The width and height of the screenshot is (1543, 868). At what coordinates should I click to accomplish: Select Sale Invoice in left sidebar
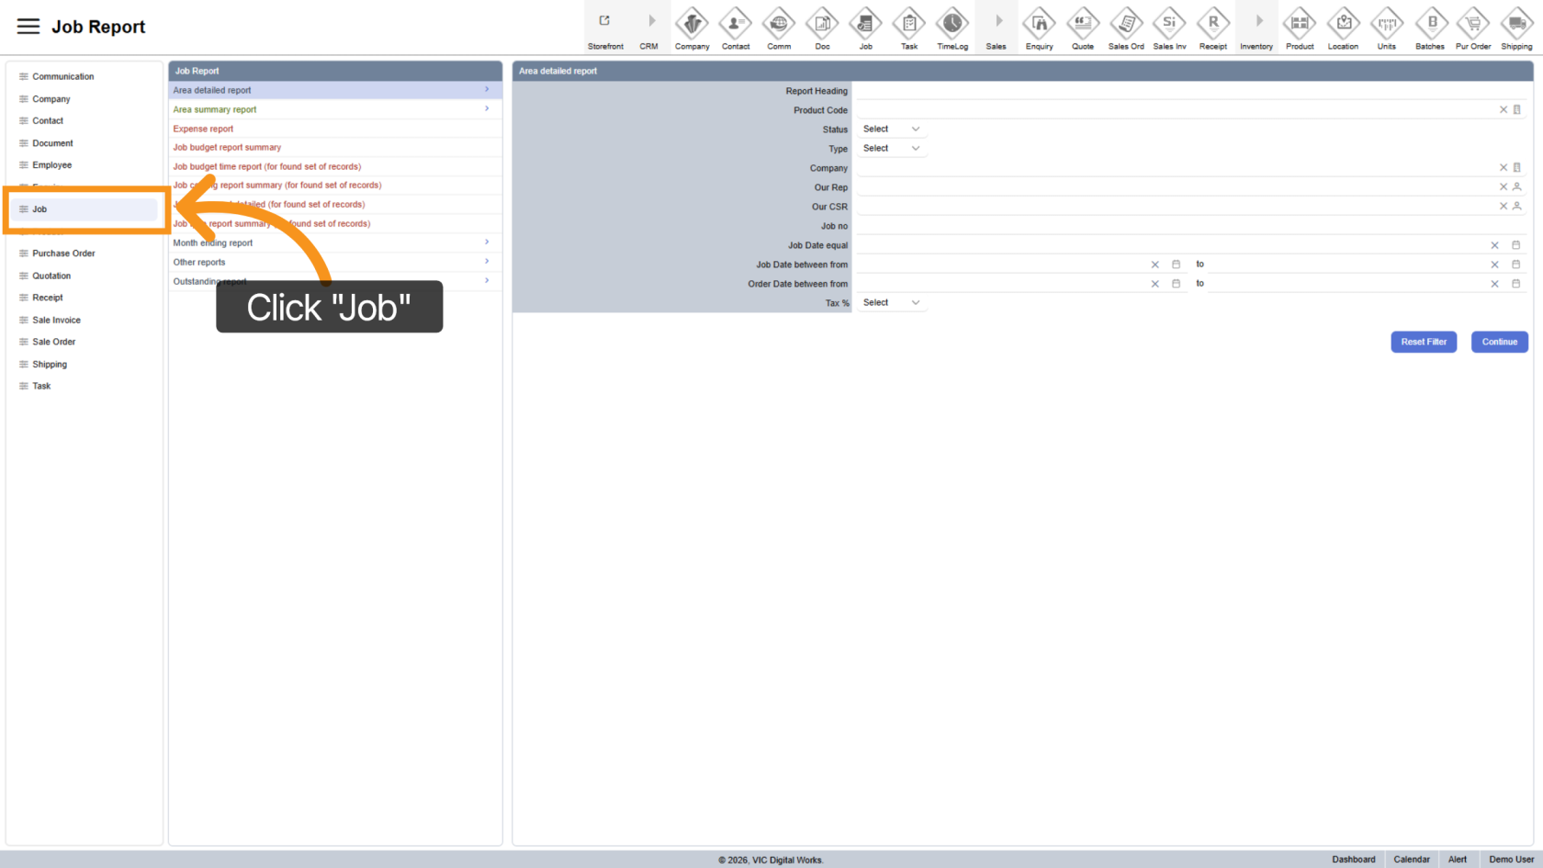pos(56,321)
